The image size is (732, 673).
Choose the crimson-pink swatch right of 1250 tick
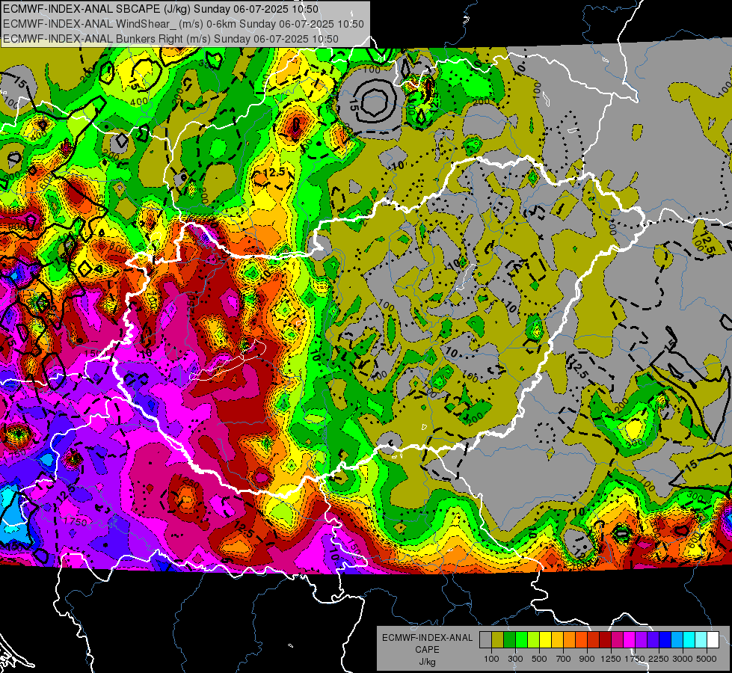(617, 640)
